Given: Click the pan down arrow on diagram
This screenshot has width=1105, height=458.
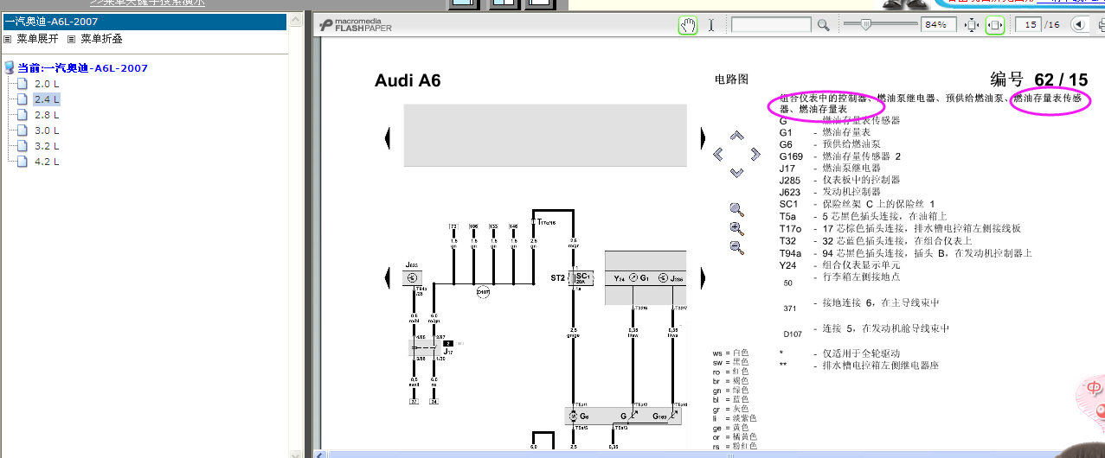Looking at the screenshot, I should 736,173.
